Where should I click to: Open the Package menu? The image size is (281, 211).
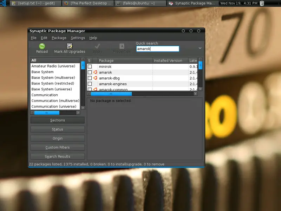59,38
